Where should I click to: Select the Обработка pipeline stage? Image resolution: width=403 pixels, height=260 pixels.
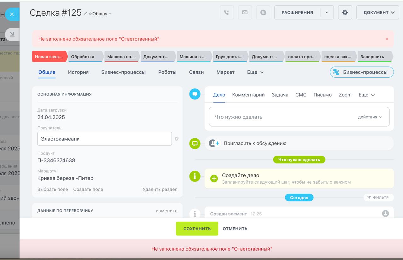pos(85,57)
